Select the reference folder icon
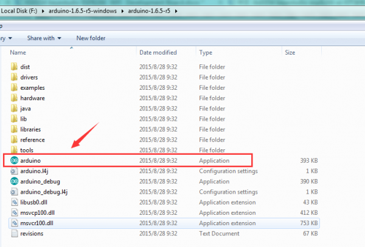The image size is (365, 247). coord(14,140)
